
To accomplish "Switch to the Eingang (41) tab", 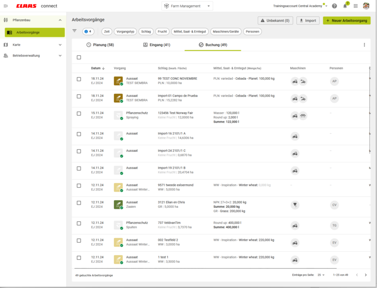I will [156, 45].
